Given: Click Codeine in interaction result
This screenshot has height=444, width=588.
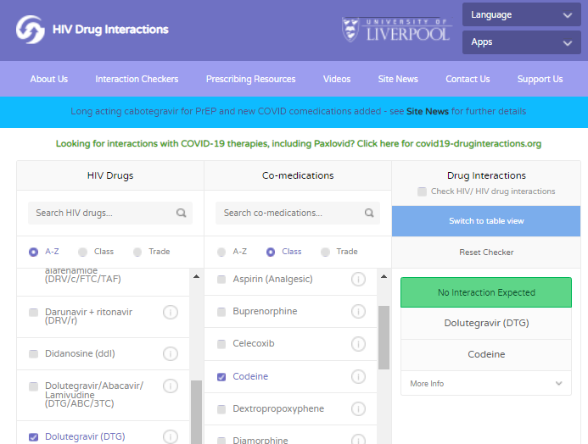Looking at the screenshot, I should coord(486,354).
